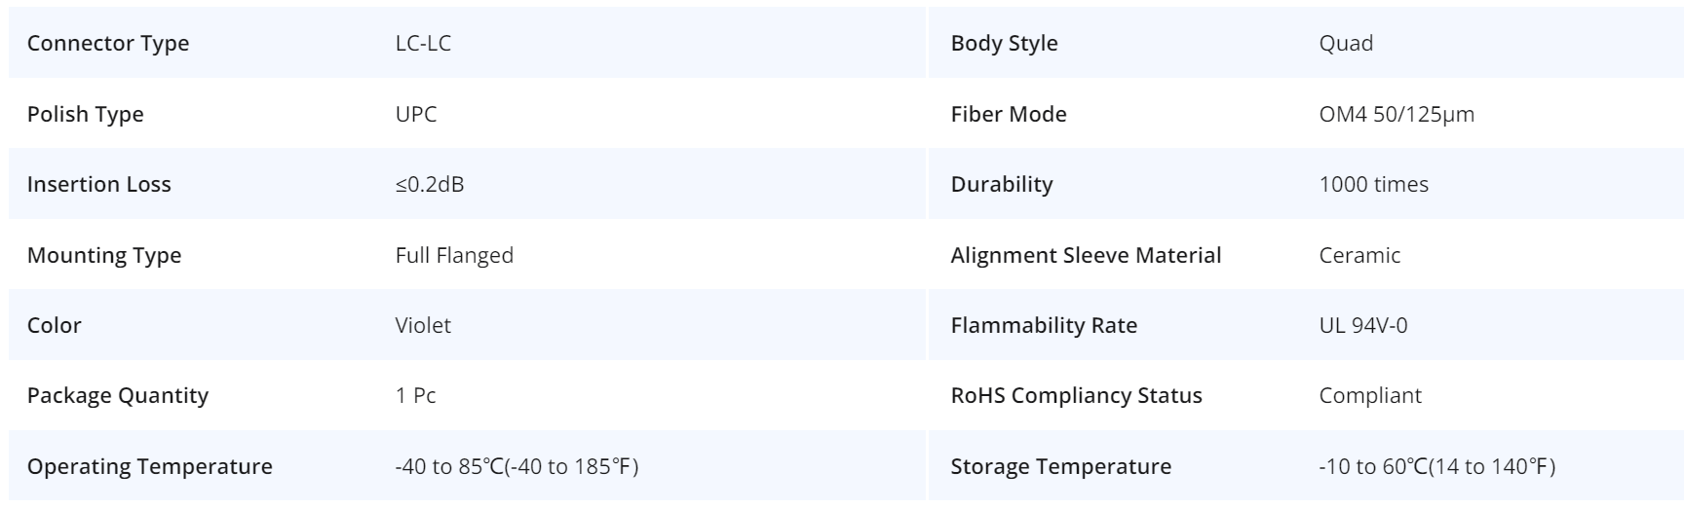Select the -10 to 60℃ storage value

pyautogui.click(x=1436, y=466)
